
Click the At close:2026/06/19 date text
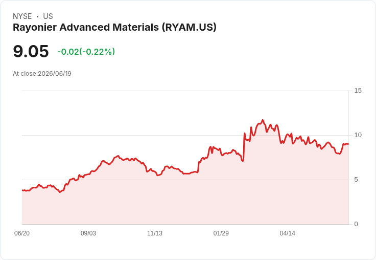[x=42, y=74]
